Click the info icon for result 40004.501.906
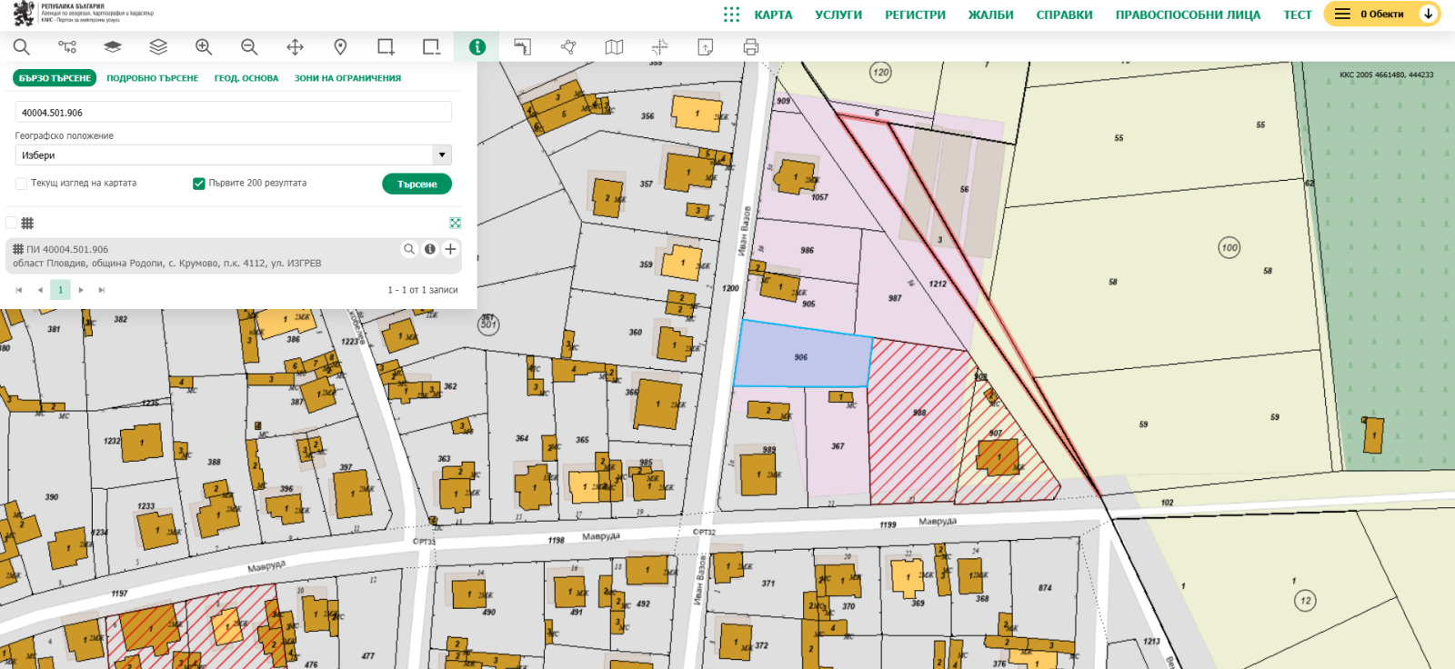Image resolution: width=1455 pixels, height=669 pixels. [430, 249]
